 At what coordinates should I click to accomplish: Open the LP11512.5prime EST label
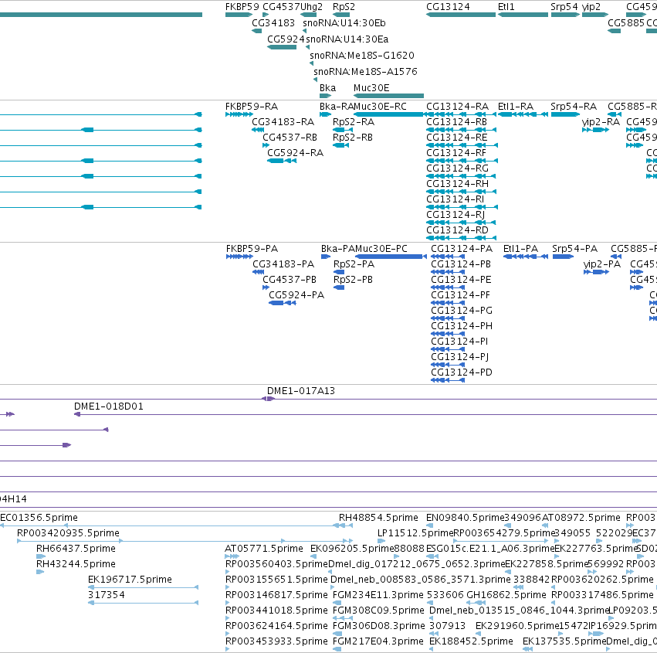(x=415, y=533)
